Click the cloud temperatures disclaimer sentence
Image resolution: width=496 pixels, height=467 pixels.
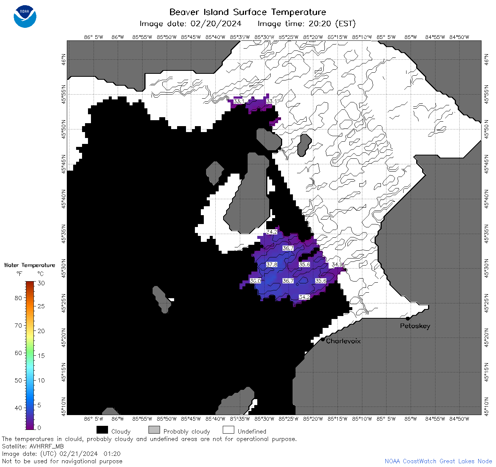coord(149,439)
